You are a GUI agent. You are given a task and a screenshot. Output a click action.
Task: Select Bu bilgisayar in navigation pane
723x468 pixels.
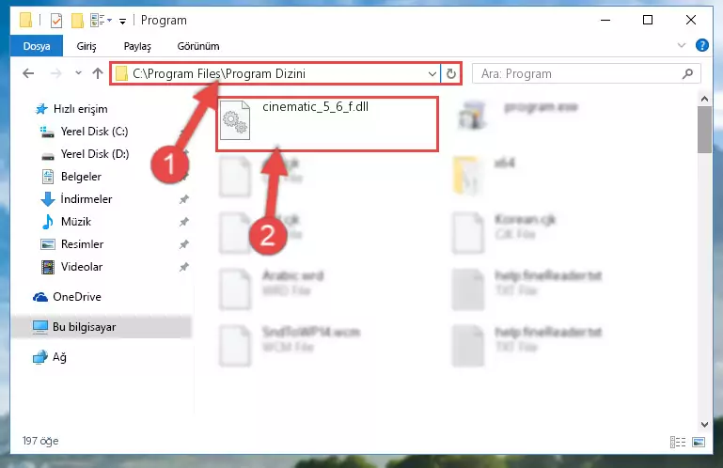101,327
